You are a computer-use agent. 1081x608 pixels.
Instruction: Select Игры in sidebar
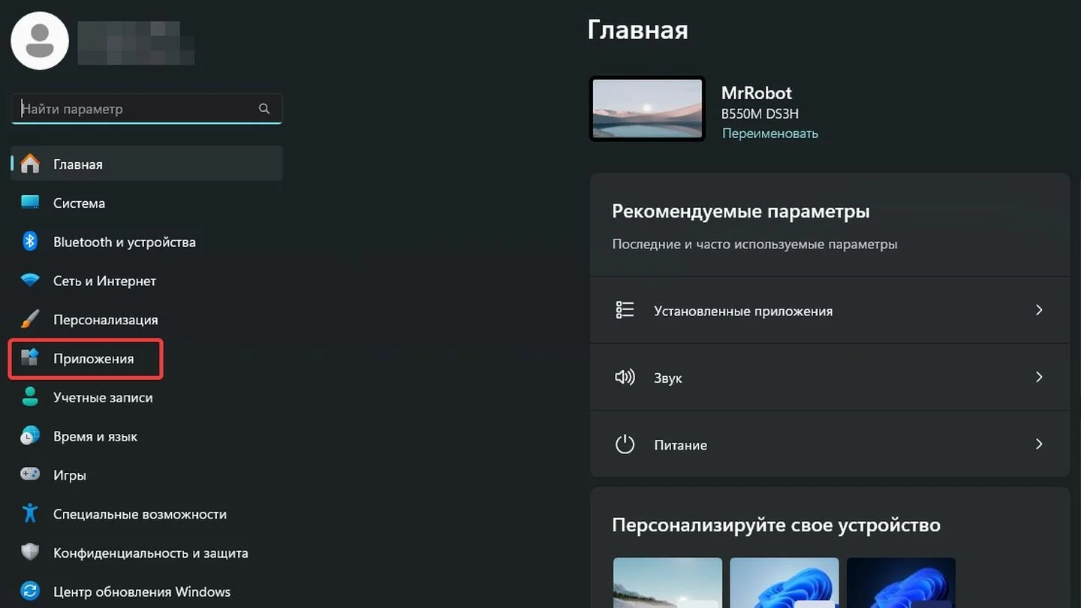[x=146, y=475]
